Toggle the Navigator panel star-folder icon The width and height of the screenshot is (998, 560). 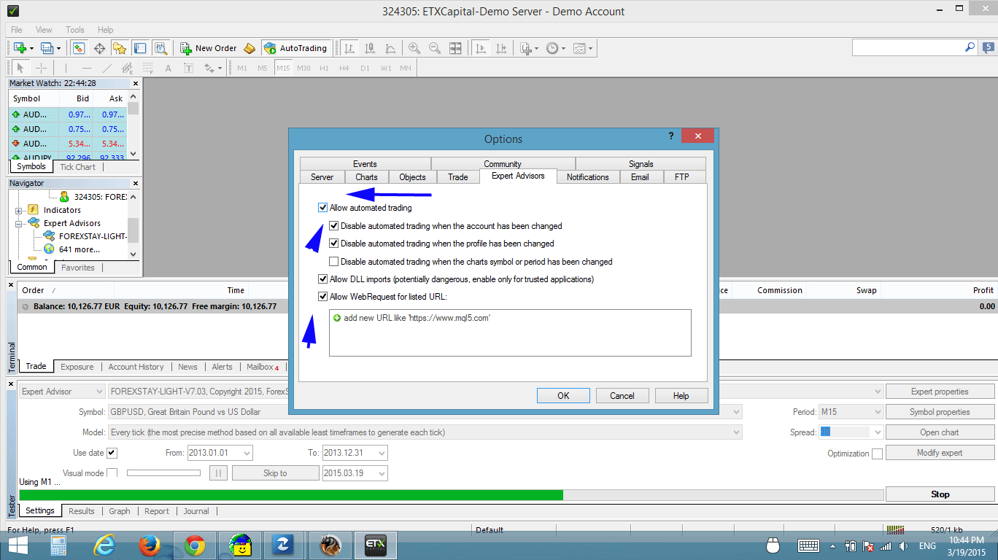120,48
